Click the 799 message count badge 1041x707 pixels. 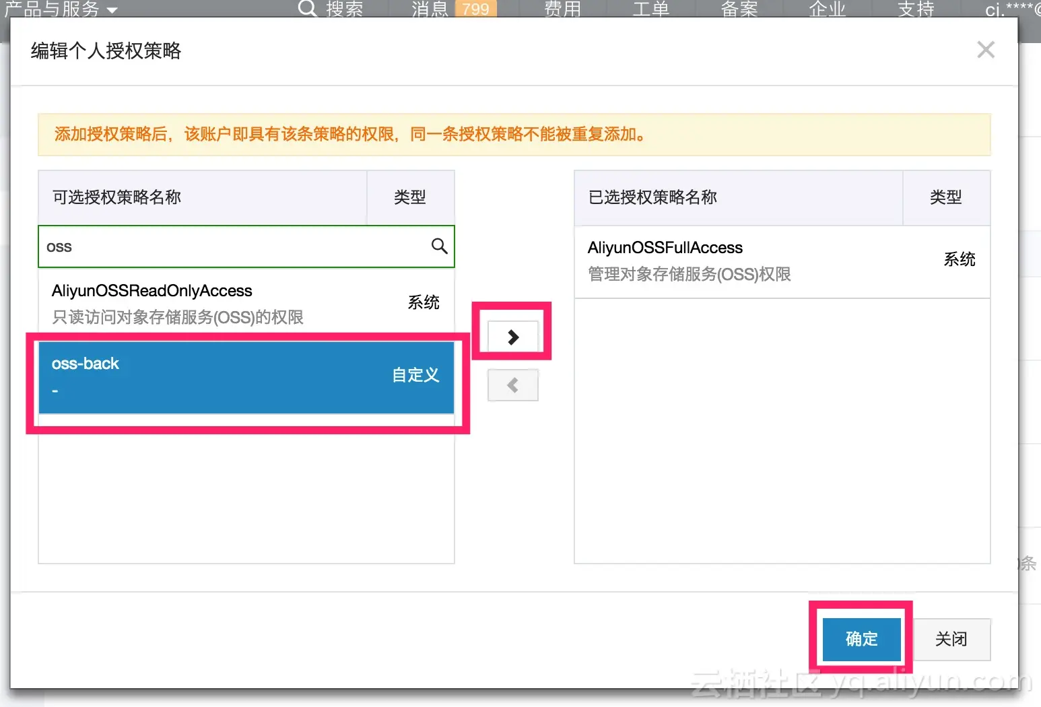click(x=476, y=9)
